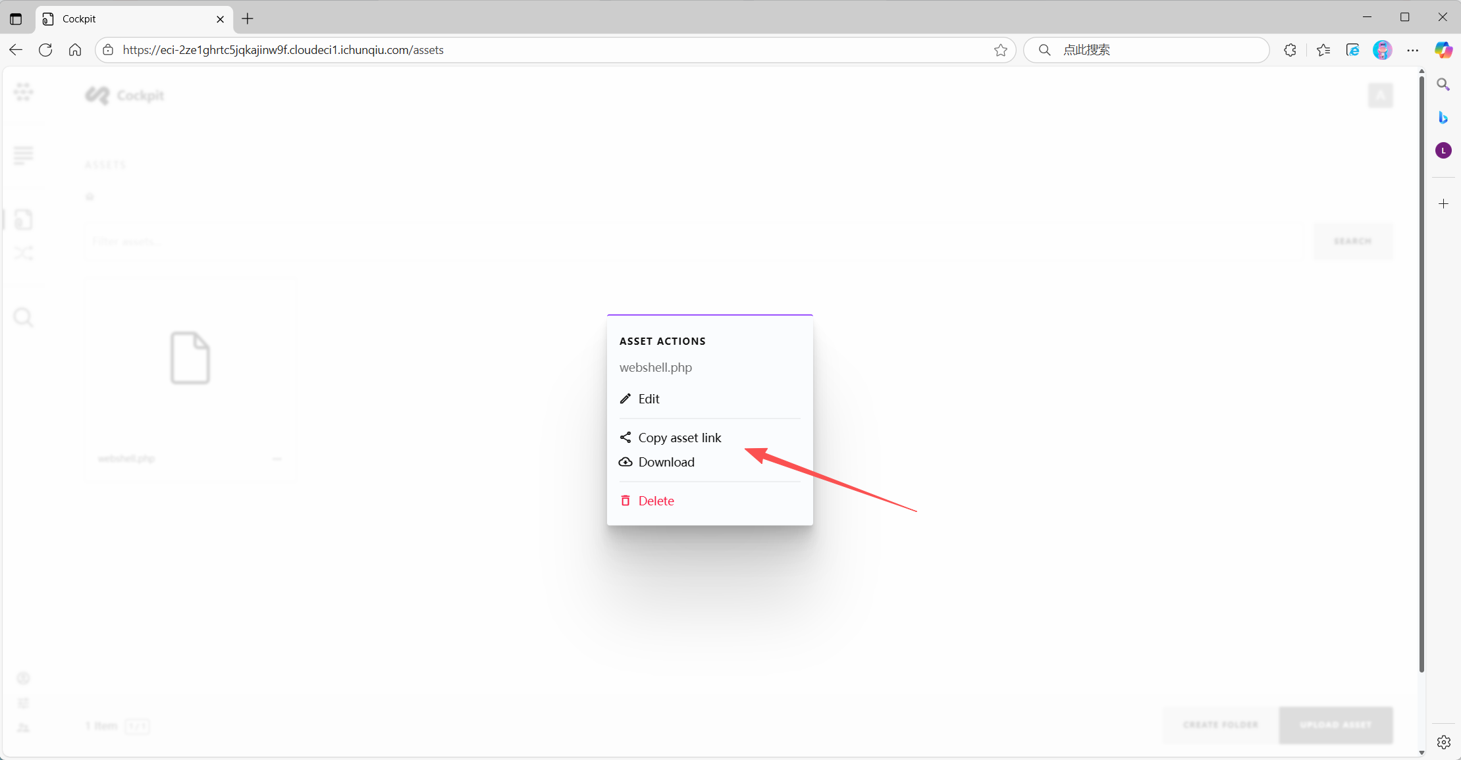Open the Bing sidebar icon
This screenshot has width=1461, height=760.
(x=1443, y=118)
